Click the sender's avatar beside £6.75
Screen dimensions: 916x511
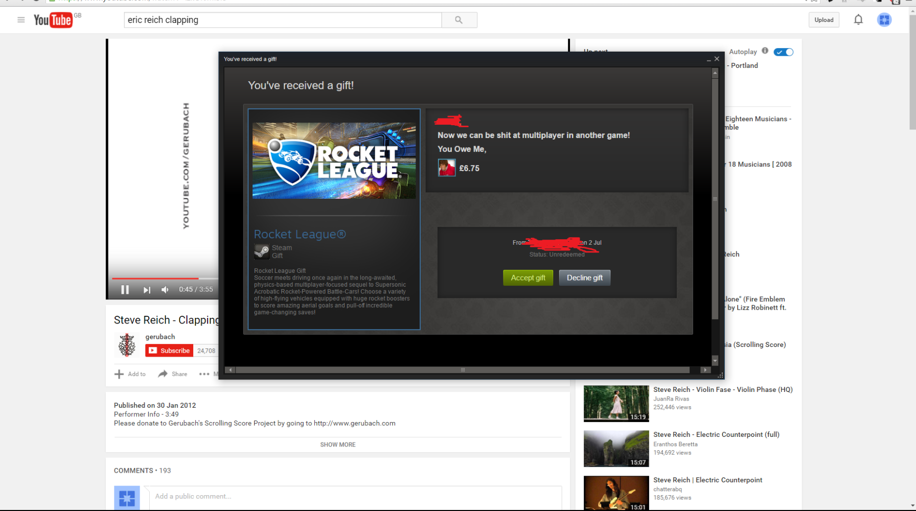(446, 168)
